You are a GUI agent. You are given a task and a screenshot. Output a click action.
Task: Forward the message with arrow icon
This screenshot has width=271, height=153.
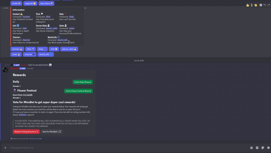tap(269, 5)
